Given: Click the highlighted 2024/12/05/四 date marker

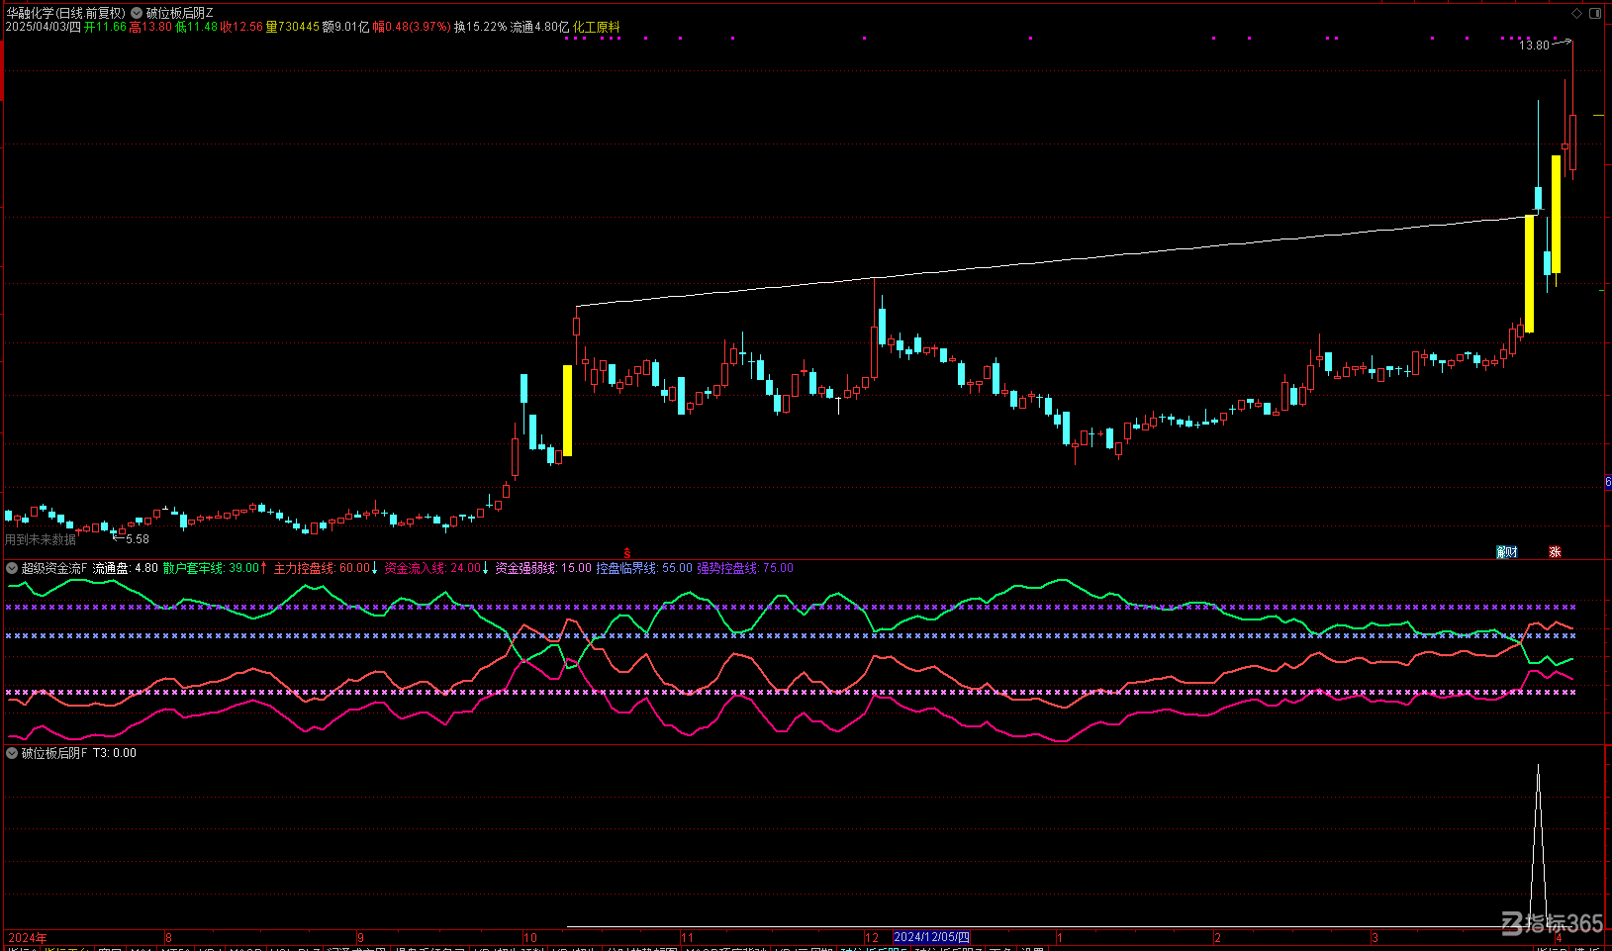Looking at the screenshot, I should pyautogui.click(x=931, y=937).
